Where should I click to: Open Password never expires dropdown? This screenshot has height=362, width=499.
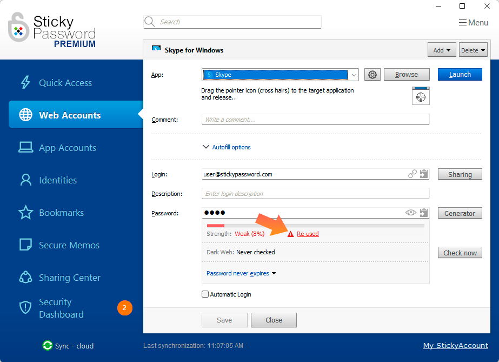click(241, 273)
